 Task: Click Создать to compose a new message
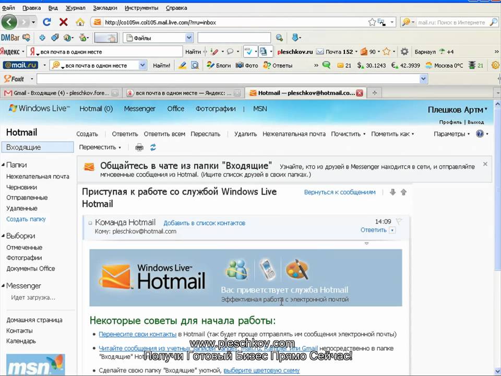[87, 134]
